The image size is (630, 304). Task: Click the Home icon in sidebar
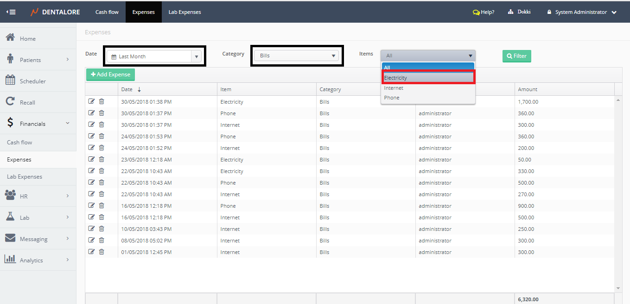[x=10, y=38]
